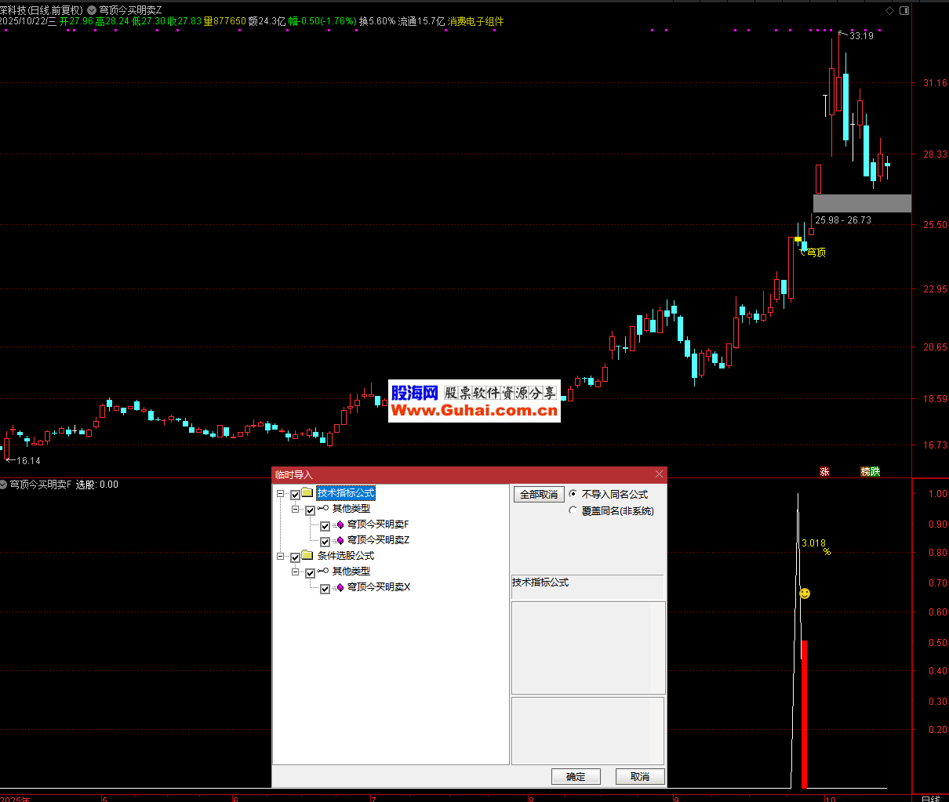Click the diamond icon at chart top-right
This screenshot has height=802, width=949.
pyautogui.click(x=889, y=10)
